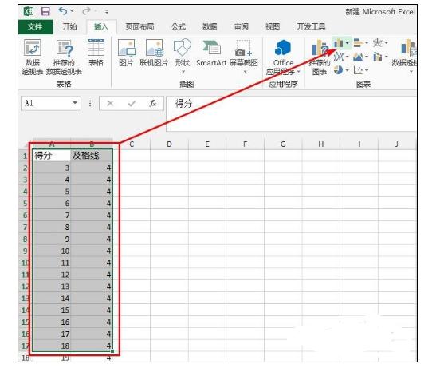Click the Save icon in quick access toolbar
Viewport: 440px width, 368px height.
coord(45,11)
